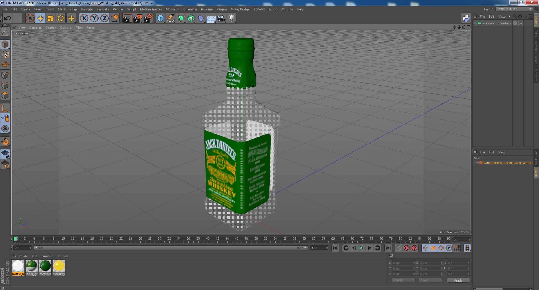Click the Python script icon

[x=466, y=19]
